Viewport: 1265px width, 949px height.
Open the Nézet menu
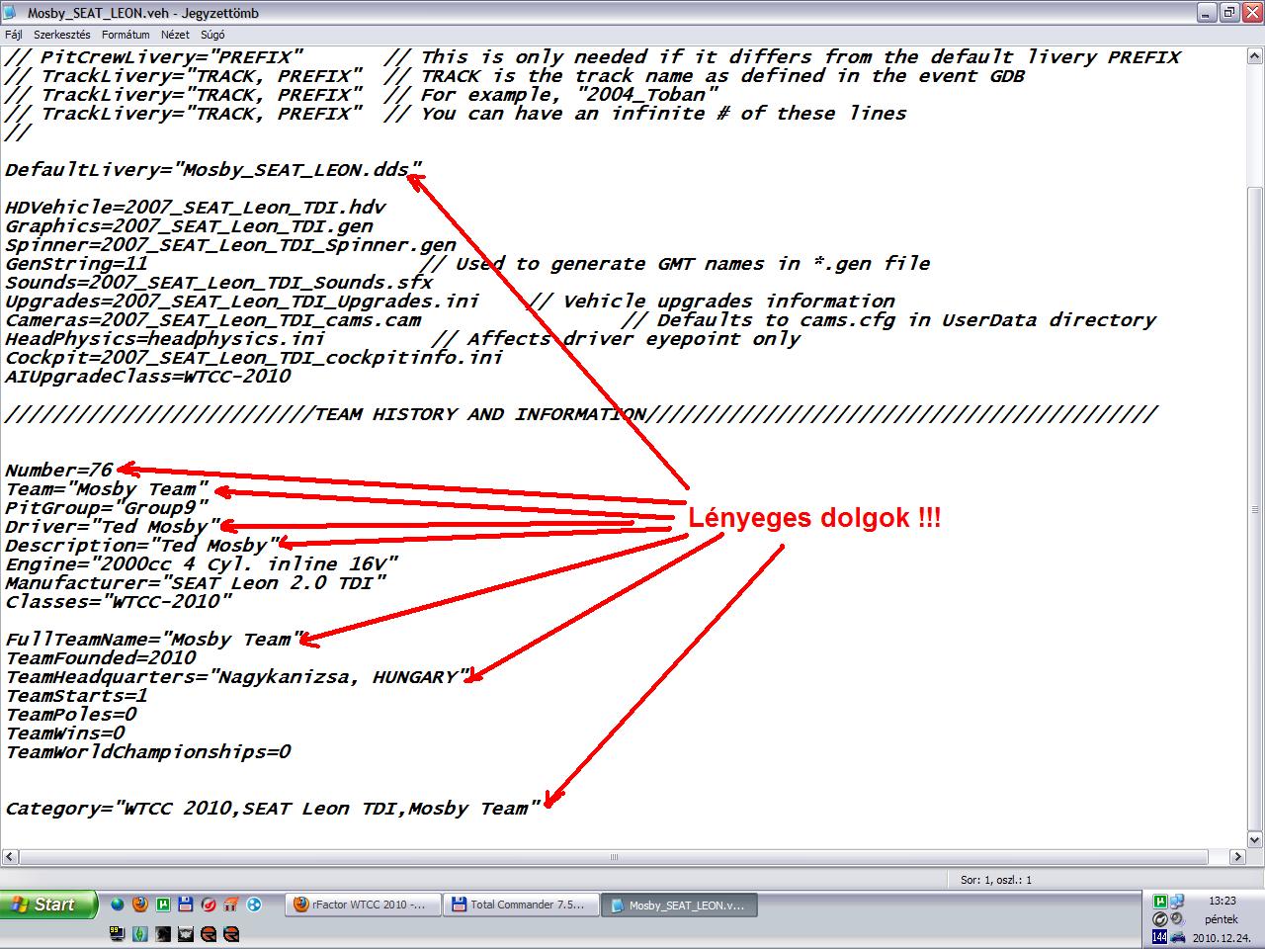tap(175, 35)
